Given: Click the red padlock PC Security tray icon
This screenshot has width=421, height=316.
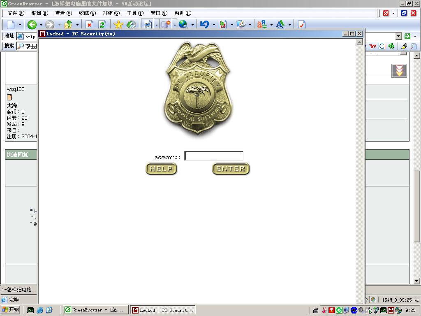Looking at the screenshot, I should (x=391, y=310).
